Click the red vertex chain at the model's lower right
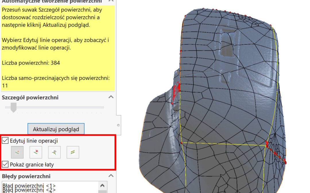 tap(277, 154)
